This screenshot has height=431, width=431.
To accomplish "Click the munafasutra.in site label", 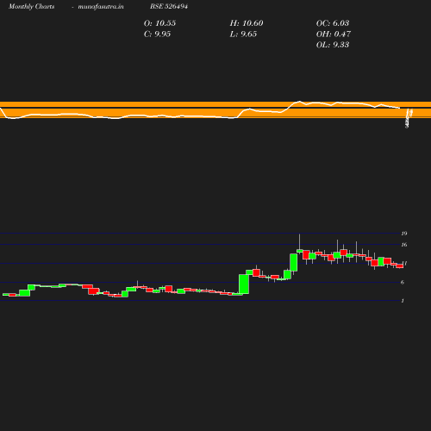I will coord(101,7).
